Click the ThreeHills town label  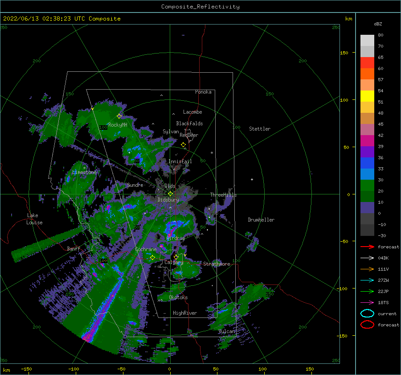click(x=223, y=195)
